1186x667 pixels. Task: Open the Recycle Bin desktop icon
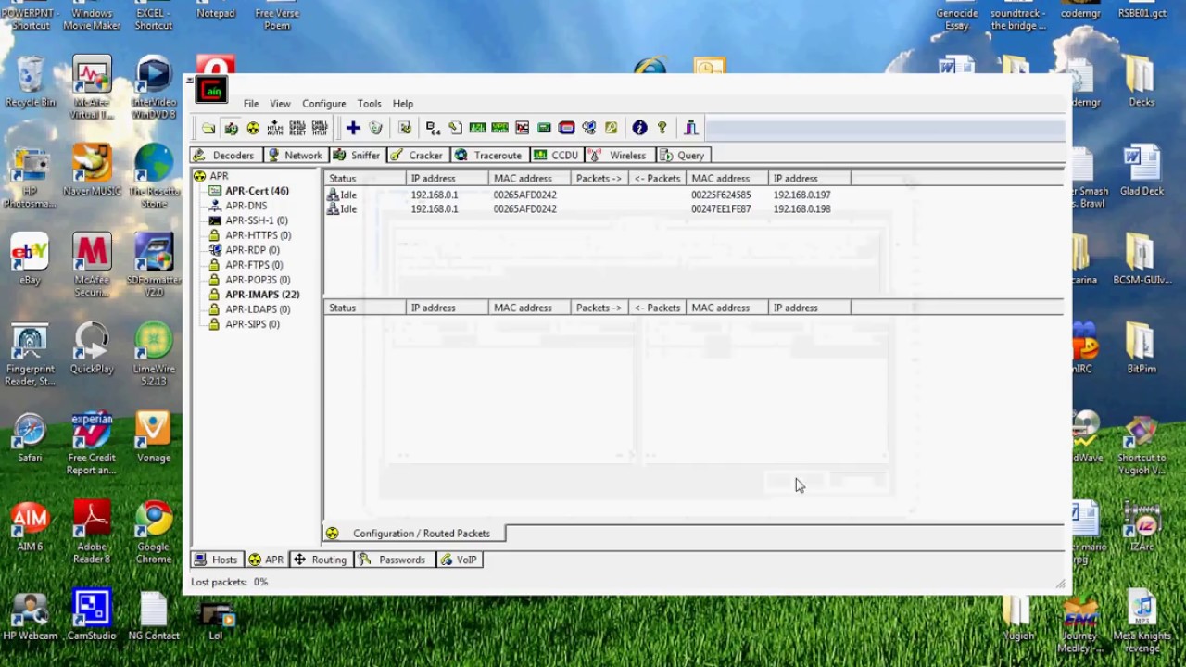pos(31,82)
